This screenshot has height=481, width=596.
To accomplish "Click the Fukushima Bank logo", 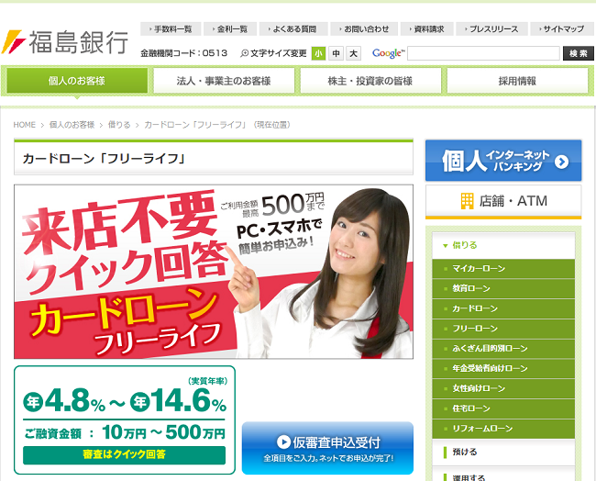I will [65, 42].
